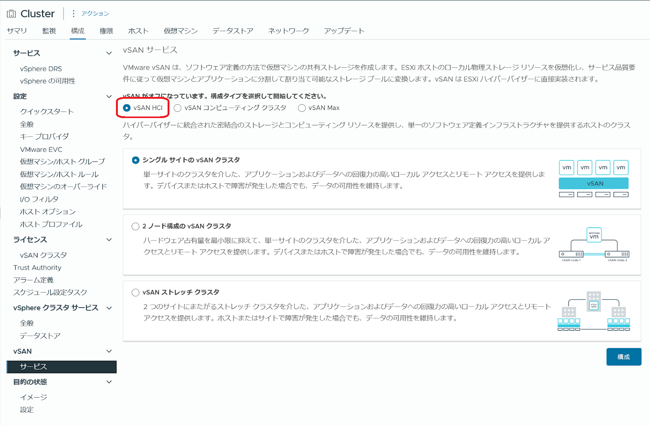Image resolution: width=650 pixels, height=426 pixels.
Task: Go to the 仮想マシン tab
Action: pyautogui.click(x=181, y=31)
